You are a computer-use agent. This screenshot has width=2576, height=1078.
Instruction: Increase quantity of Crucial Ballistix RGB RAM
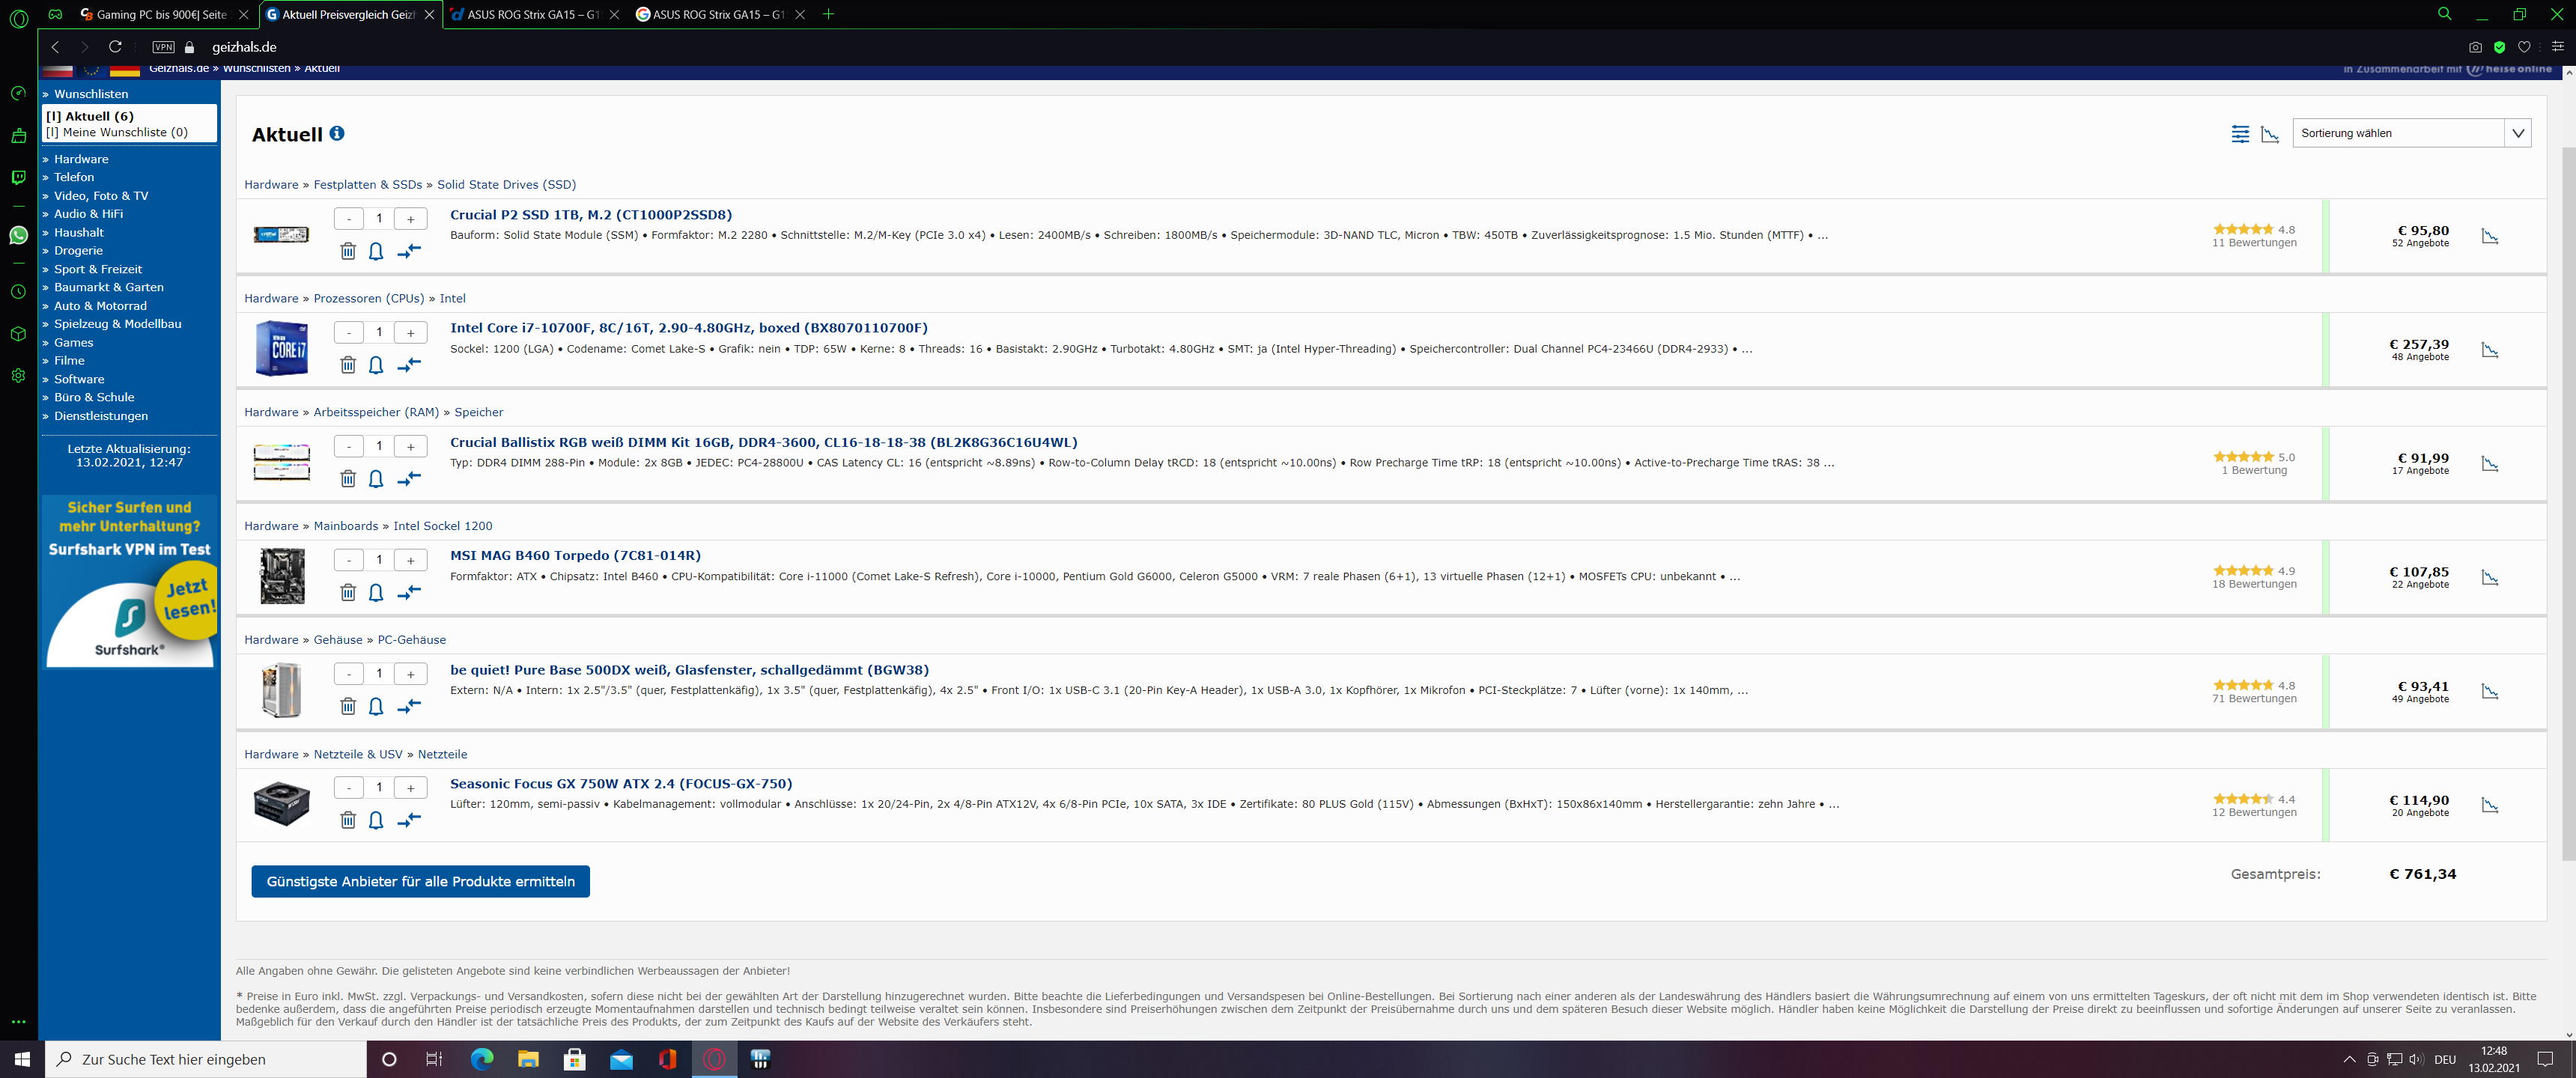(x=410, y=446)
